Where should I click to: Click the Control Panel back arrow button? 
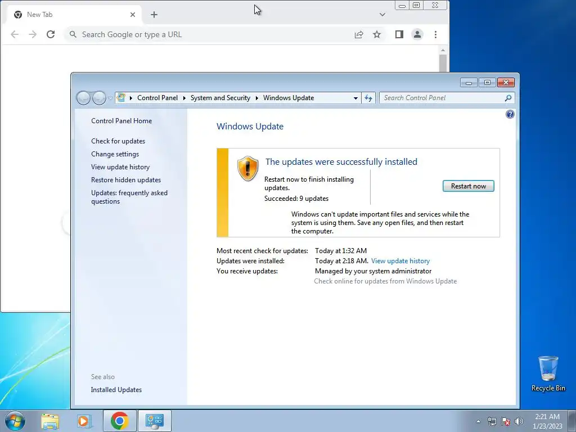click(x=83, y=98)
